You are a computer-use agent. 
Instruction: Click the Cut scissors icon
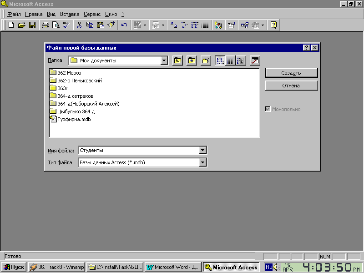pyautogui.click(x=79, y=25)
